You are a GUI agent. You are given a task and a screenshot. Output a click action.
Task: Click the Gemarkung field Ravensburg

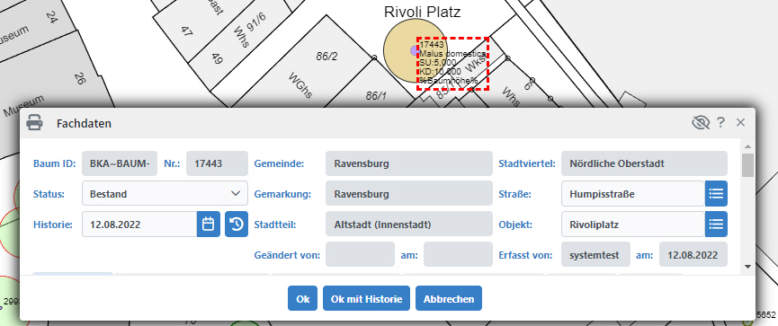coord(409,194)
